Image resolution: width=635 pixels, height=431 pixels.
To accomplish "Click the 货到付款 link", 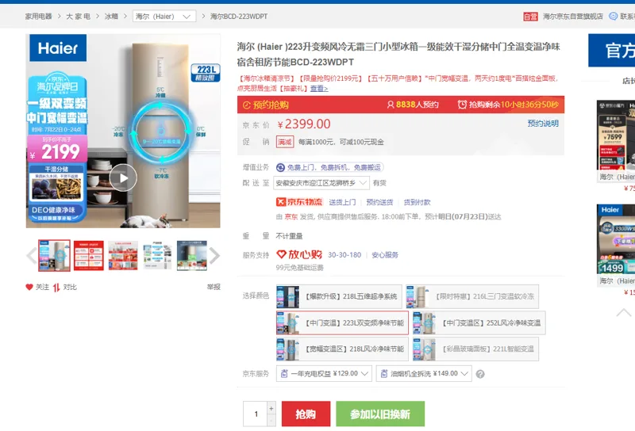I will click(417, 202).
